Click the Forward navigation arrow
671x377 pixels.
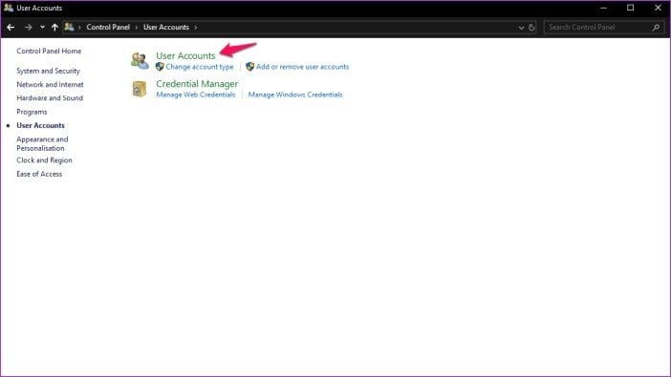click(29, 28)
